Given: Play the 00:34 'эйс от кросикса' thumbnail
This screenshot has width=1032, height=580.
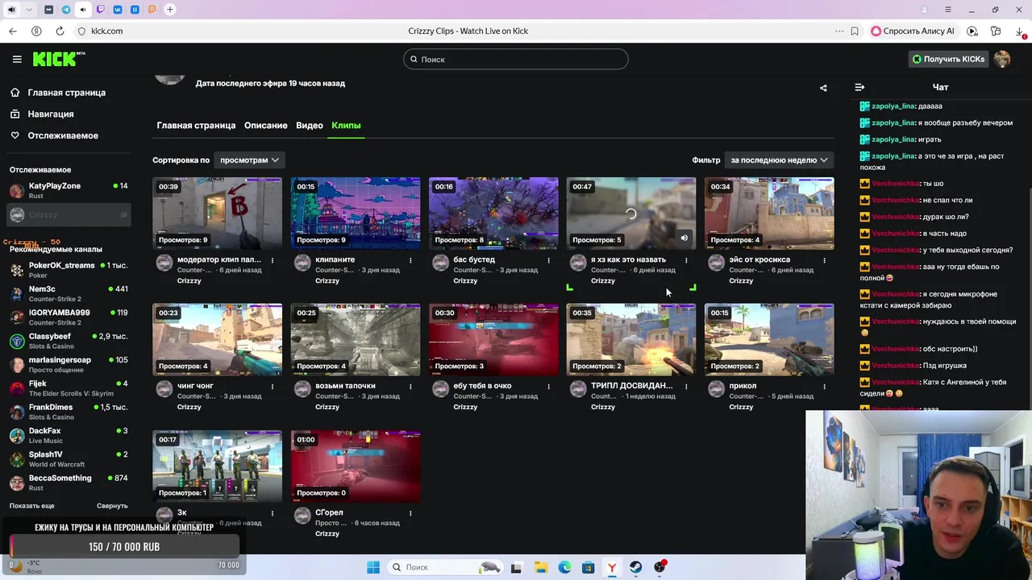Looking at the screenshot, I should [x=769, y=213].
